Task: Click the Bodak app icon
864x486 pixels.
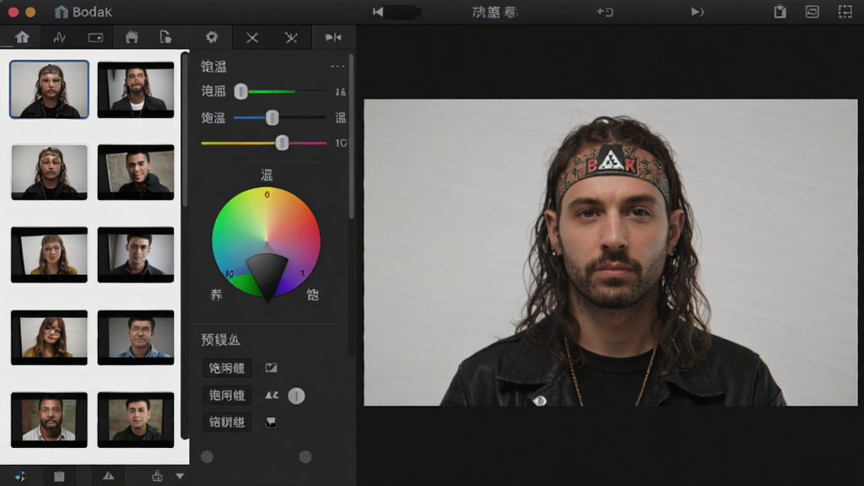Action: [61, 12]
